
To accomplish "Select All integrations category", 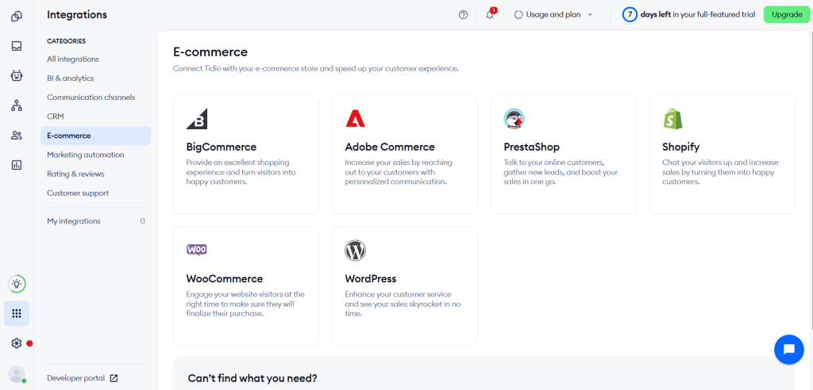I will [95, 59].
